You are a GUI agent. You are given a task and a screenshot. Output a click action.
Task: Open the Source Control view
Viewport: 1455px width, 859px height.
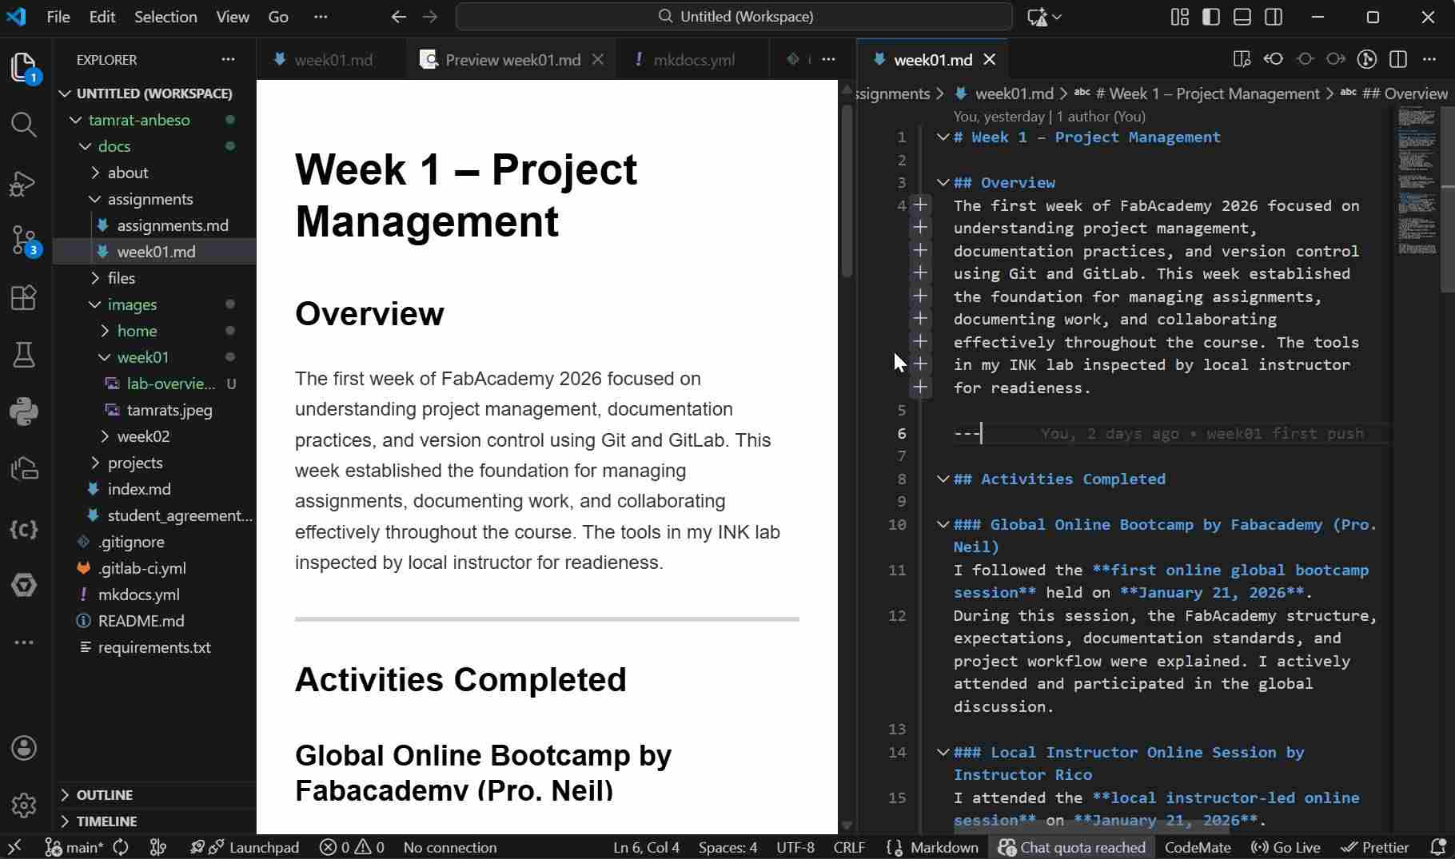point(23,239)
